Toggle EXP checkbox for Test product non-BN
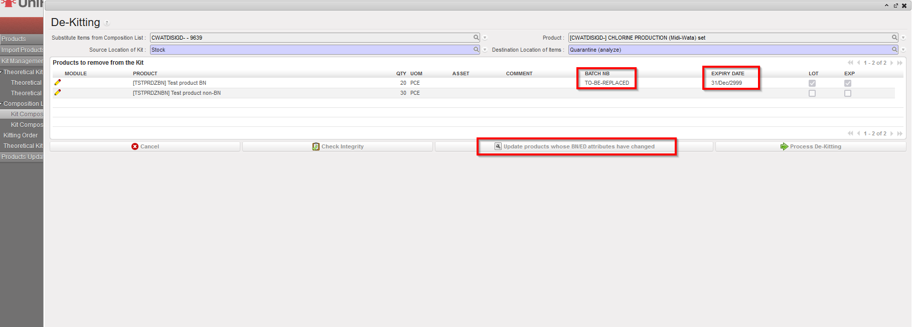The image size is (912, 327). click(x=848, y=93)
